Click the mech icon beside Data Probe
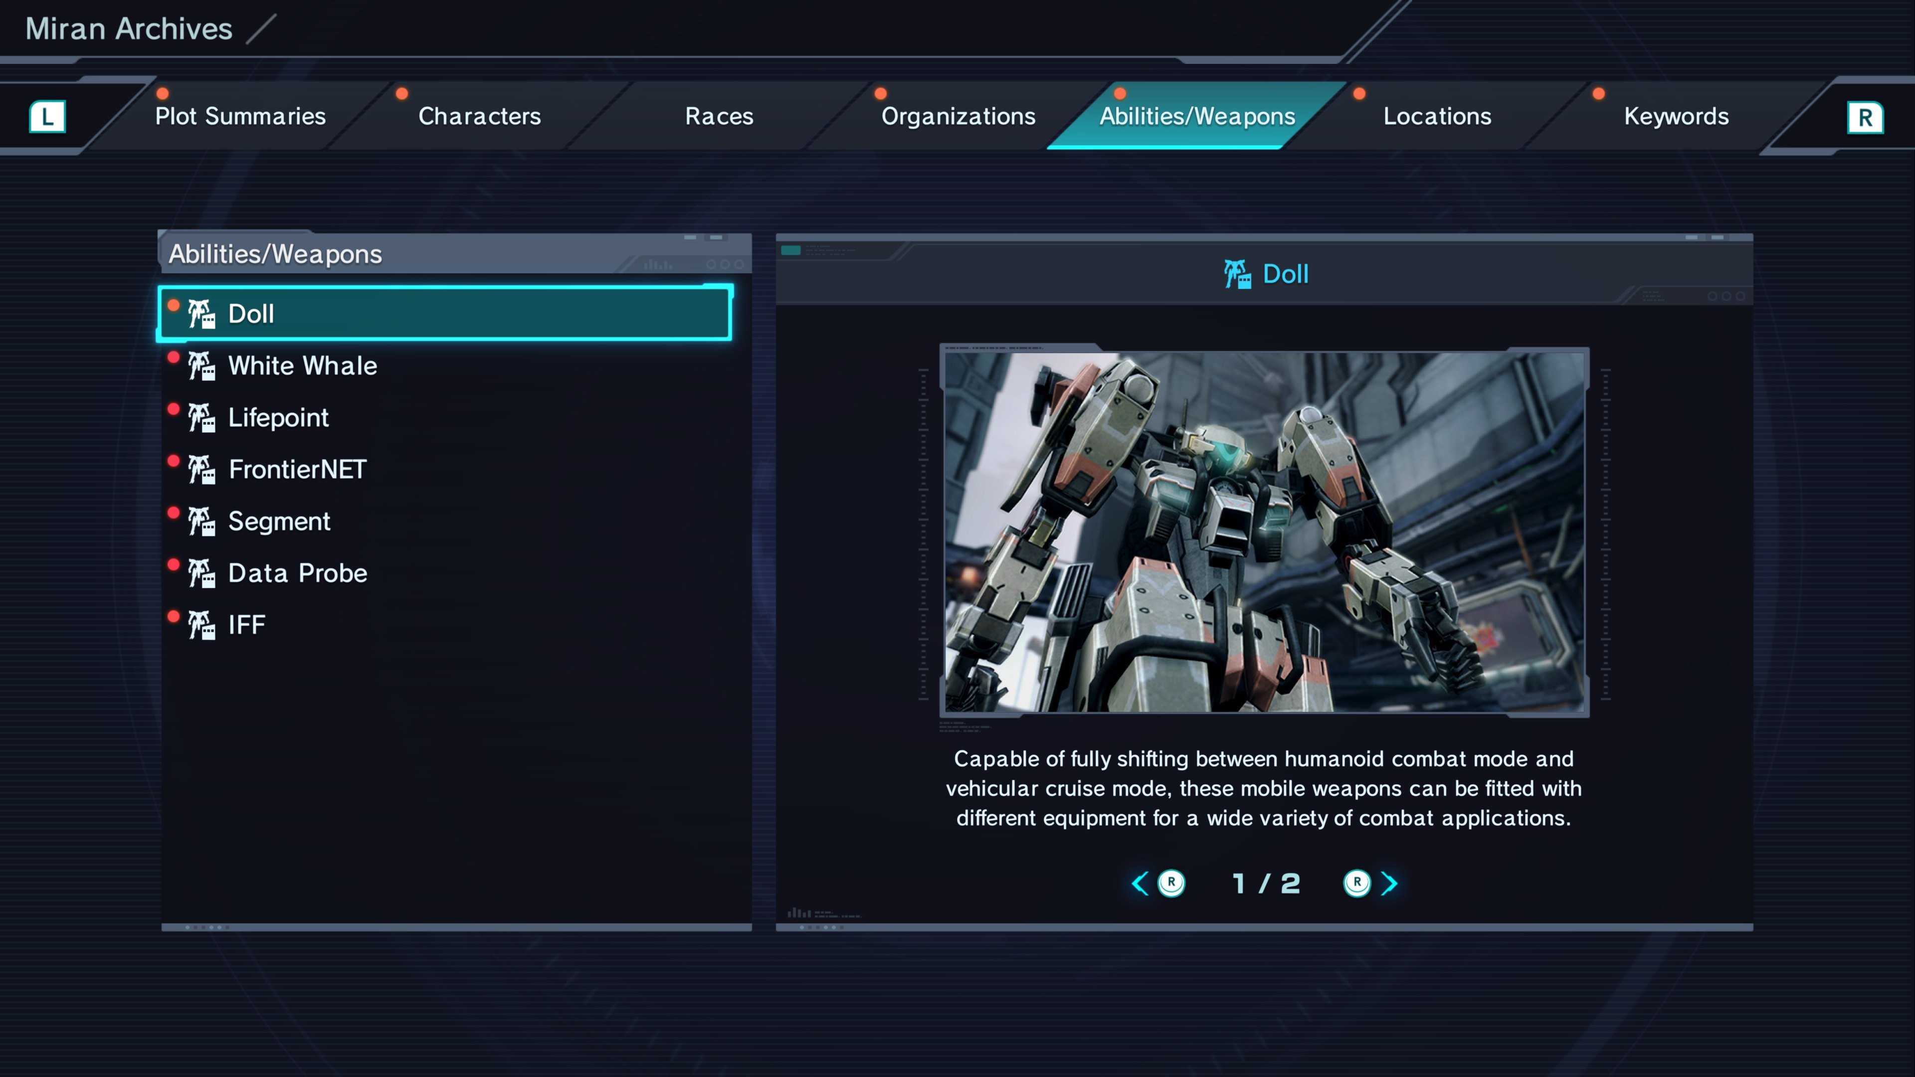Image resolution: width=1915 pixels, height=1077 pixels. tap(201, 573)
